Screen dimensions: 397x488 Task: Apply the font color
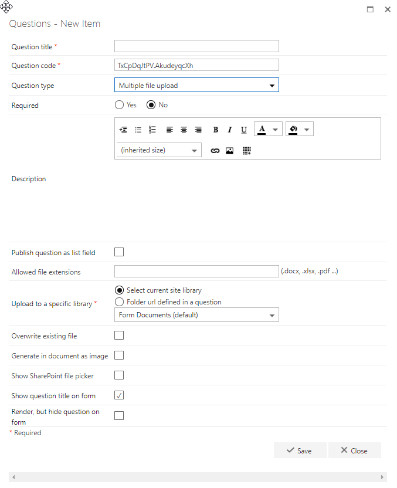262,129
